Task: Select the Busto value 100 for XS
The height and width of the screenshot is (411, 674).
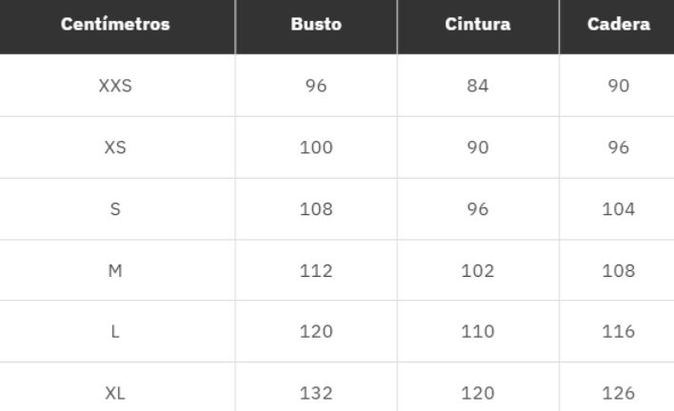Action: [316, 148]
